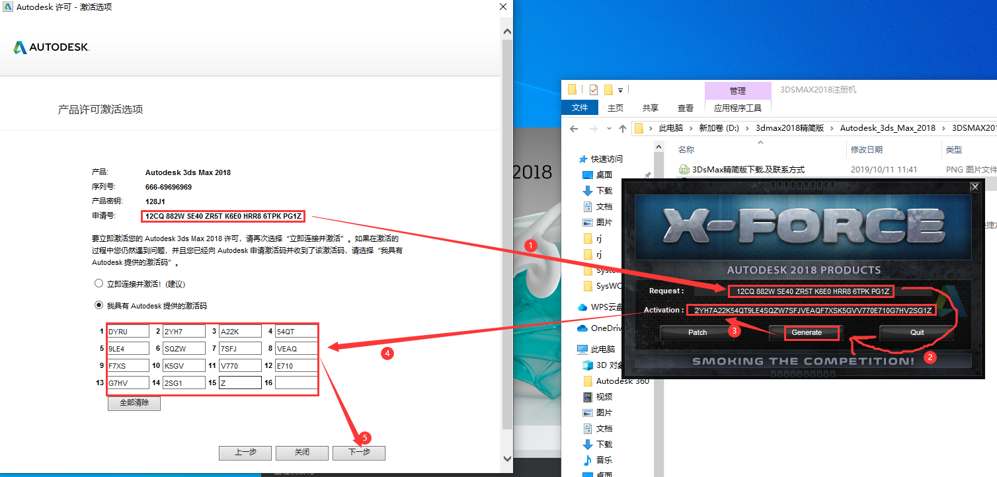Click the date 2019/10/11 11:41 cell
This screenshot has height=477, width=997.
click(884, 170)
